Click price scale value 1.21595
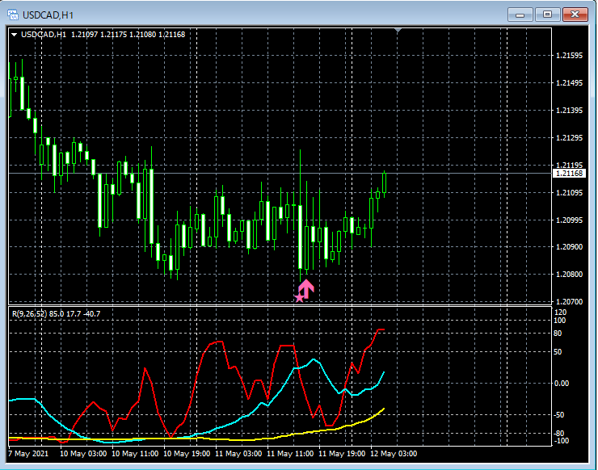 pos(569,56)
